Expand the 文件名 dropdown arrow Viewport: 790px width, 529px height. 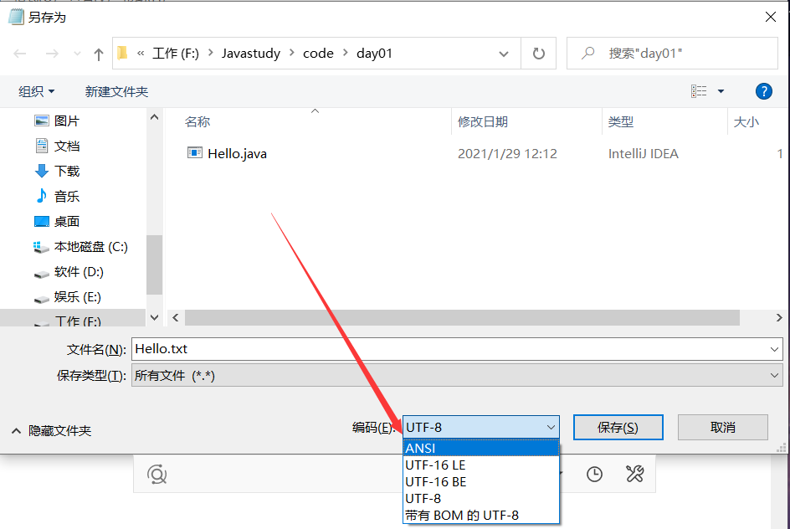coord(774,349)
